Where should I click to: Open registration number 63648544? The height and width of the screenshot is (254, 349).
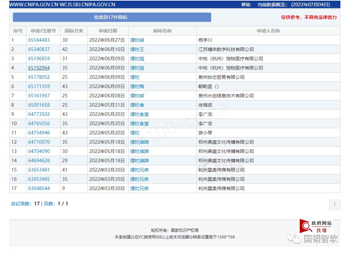pos(39,188)
